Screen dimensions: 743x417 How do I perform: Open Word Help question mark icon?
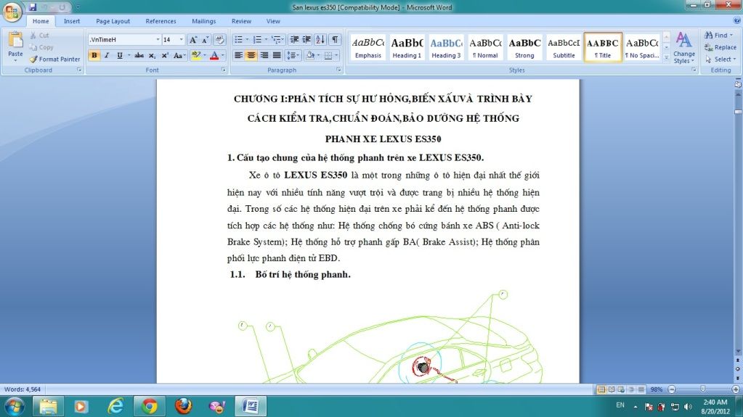point(736,22)
